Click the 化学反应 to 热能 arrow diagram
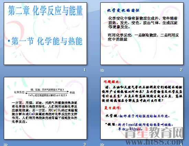 tap(44, 92)
